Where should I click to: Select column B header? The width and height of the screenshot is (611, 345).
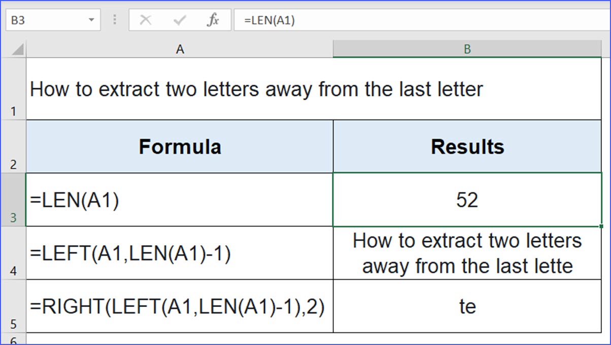pos(467,49)
